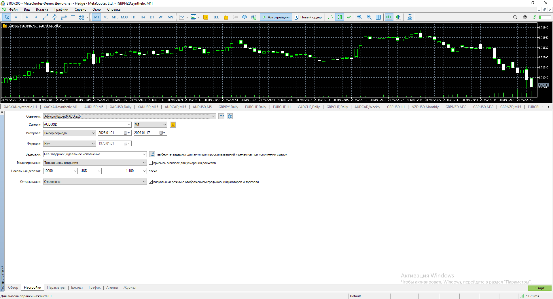
Task: Expand the leverage 1:100 dropdown
Action: click(x=144, y=171)
